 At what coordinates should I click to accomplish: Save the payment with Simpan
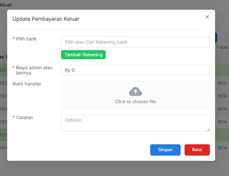pyautogui.click(x=165, y=150)
